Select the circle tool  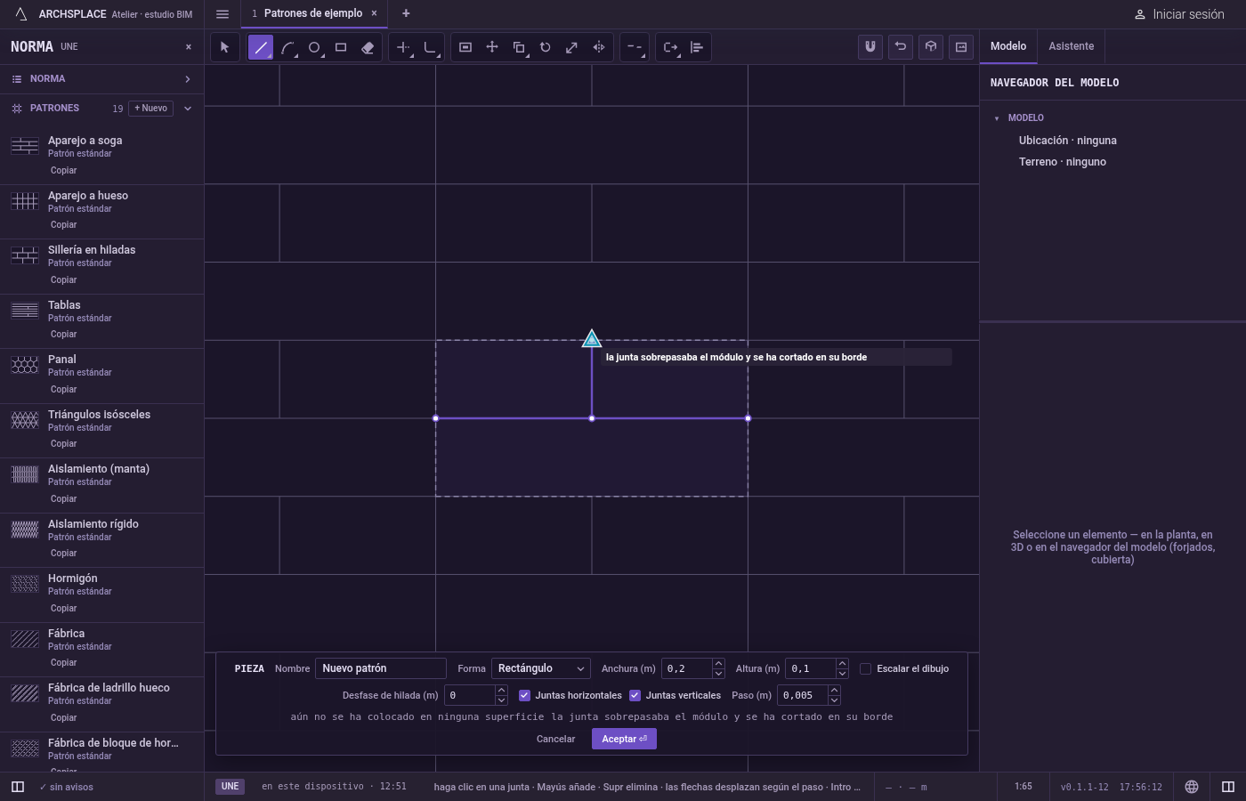click(x=314, y=47)
